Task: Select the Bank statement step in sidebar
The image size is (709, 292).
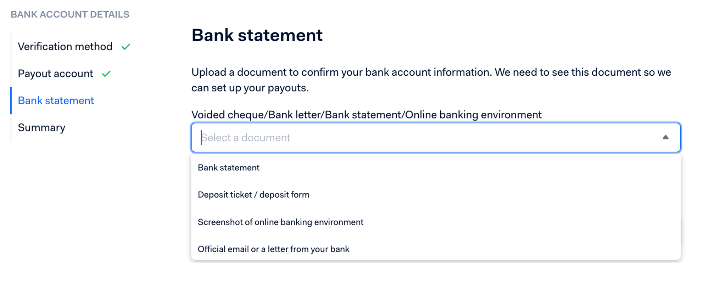Action: pyautogui.click(x=56, y=101)
